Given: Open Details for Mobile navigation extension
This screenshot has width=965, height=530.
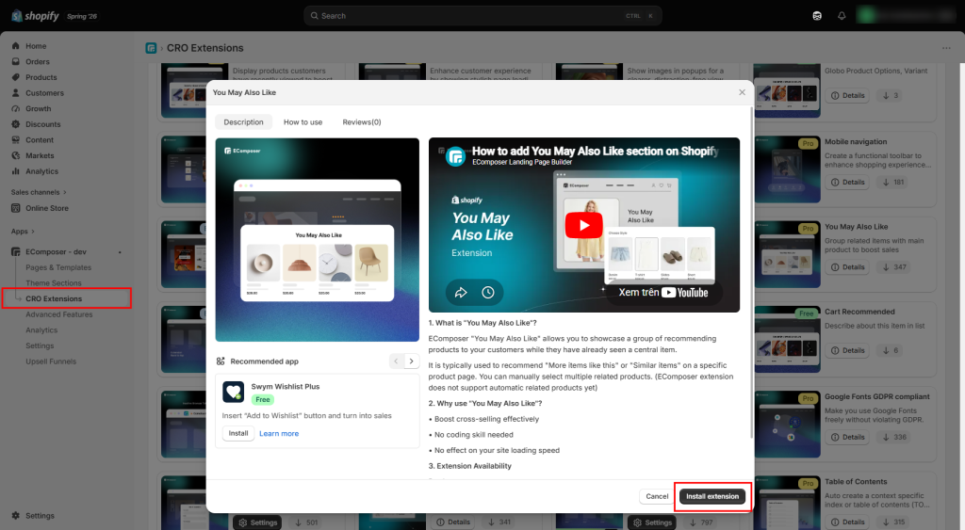Looking at the screenshot, I should pos(847,182).
